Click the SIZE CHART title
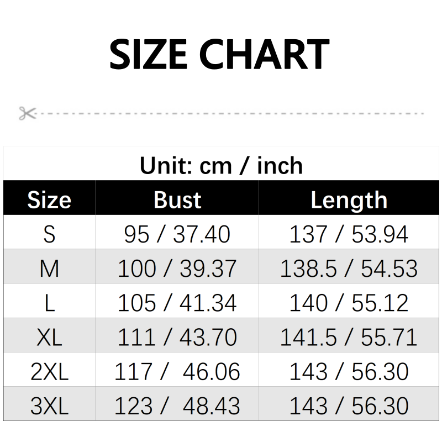 pos(219,54)
